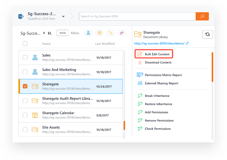Click the Bulk Edit pencil icon
This screenshot has width=227, height=160.
(140, 54)
